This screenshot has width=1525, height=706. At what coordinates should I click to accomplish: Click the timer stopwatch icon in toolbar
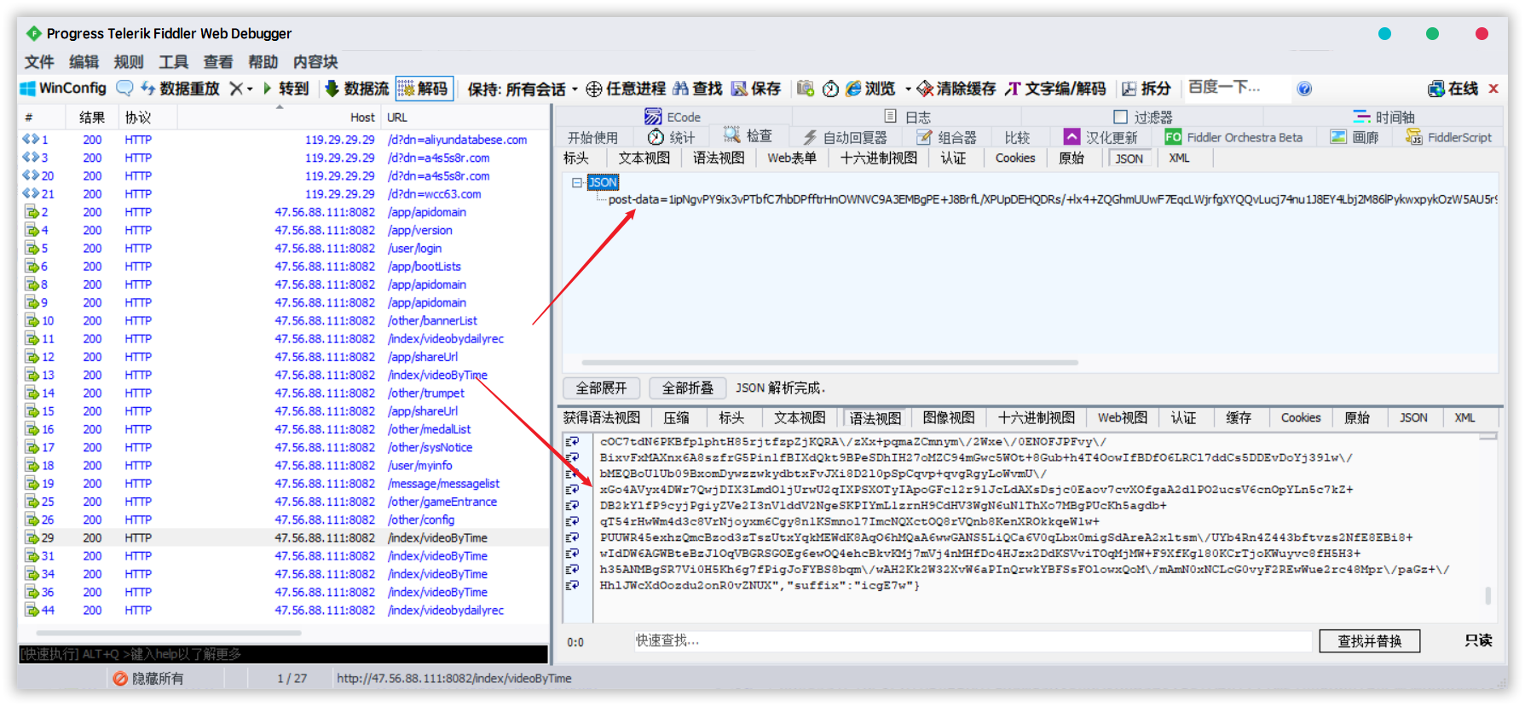tap(830, 89)
